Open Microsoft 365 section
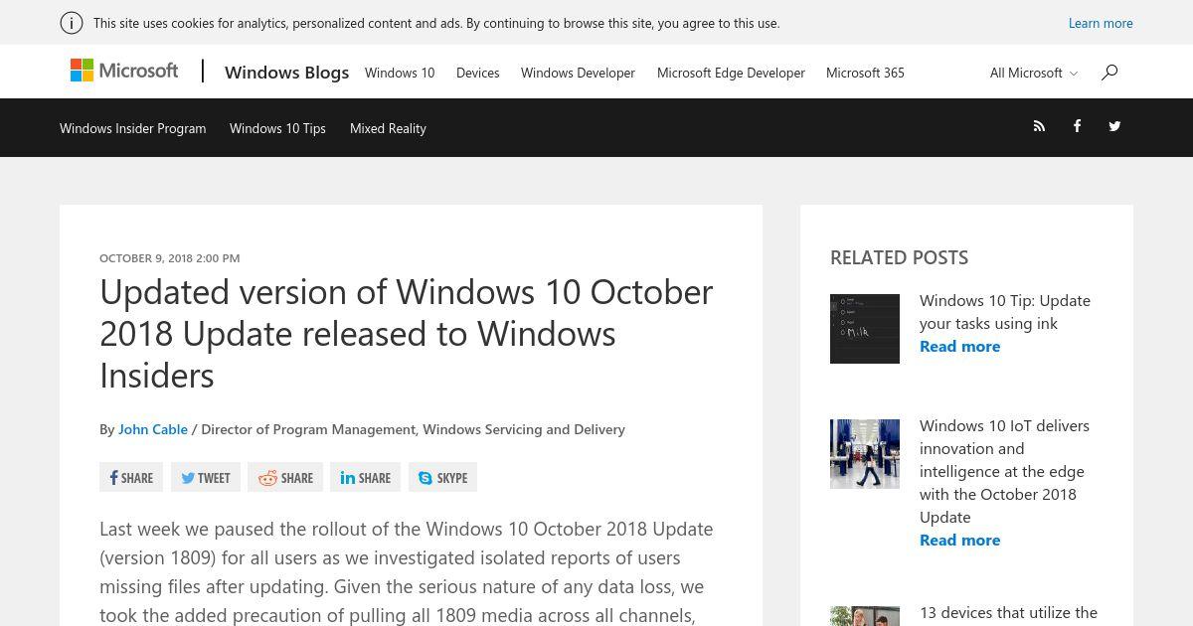The image size is (1193, 626). [x=865, y=73]
